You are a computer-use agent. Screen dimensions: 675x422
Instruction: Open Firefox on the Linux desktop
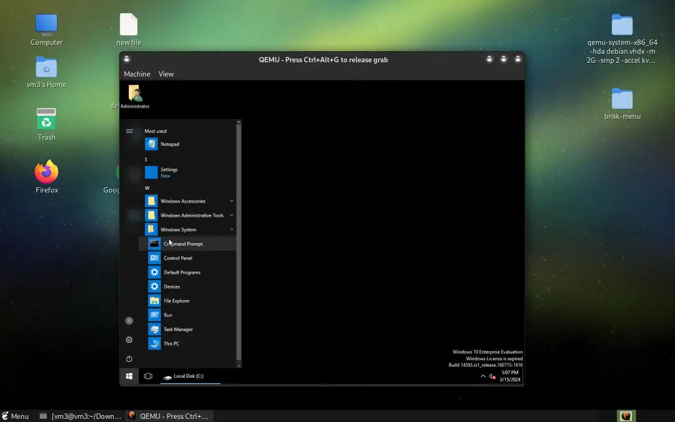point(47,177)
